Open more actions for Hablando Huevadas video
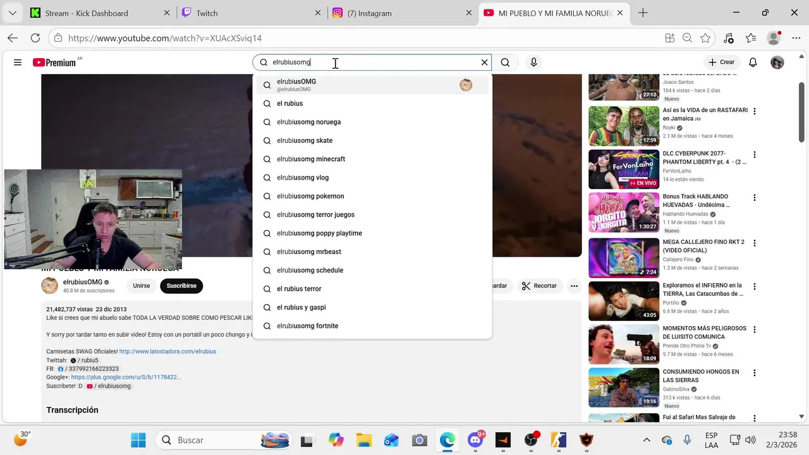809x455 pixels. (x=754, y=198)
